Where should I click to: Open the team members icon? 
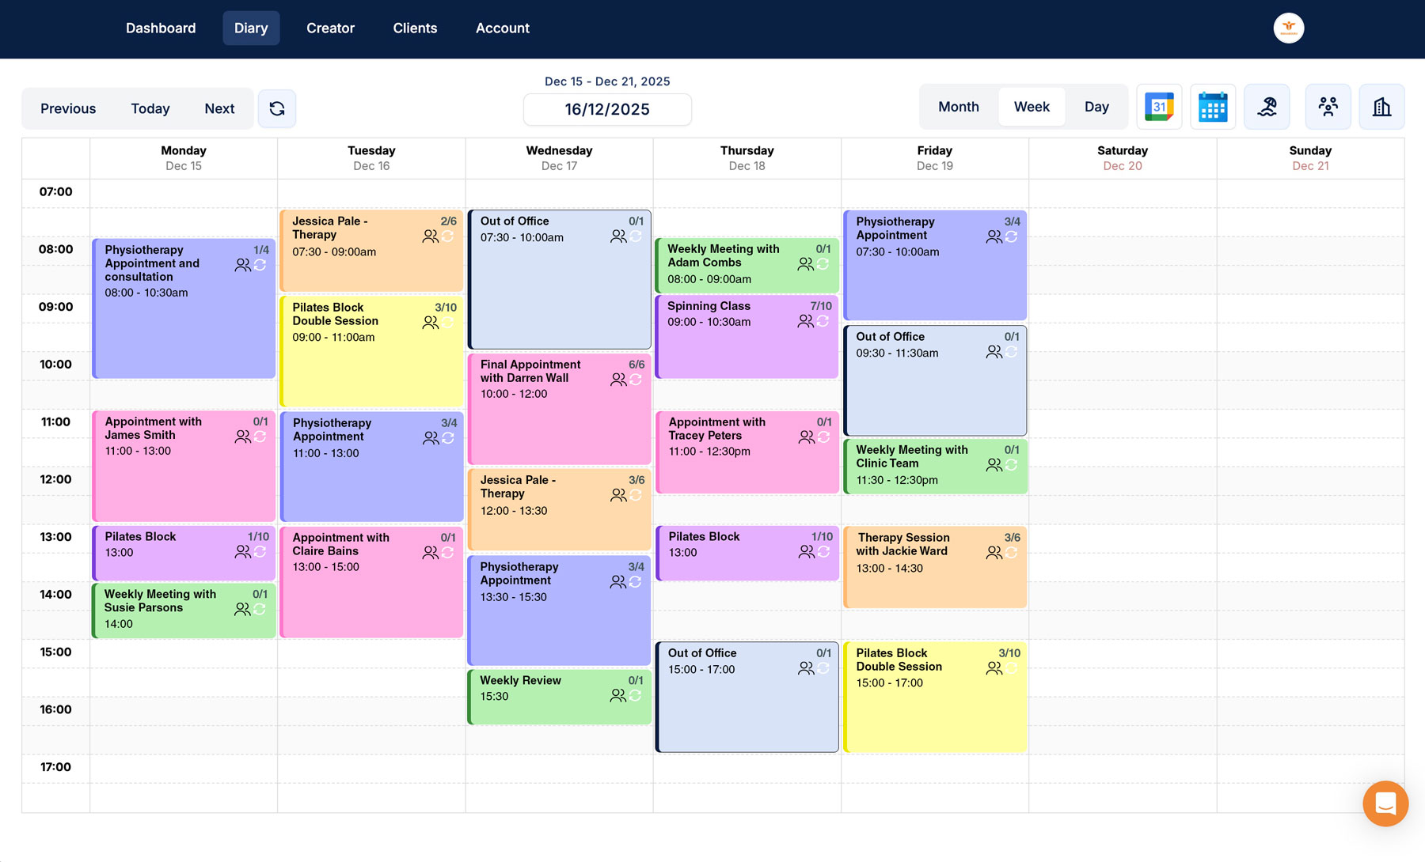(1328, 106)
